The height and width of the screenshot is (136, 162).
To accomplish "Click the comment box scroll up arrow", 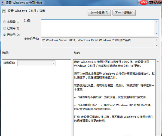I will (157, 22).
